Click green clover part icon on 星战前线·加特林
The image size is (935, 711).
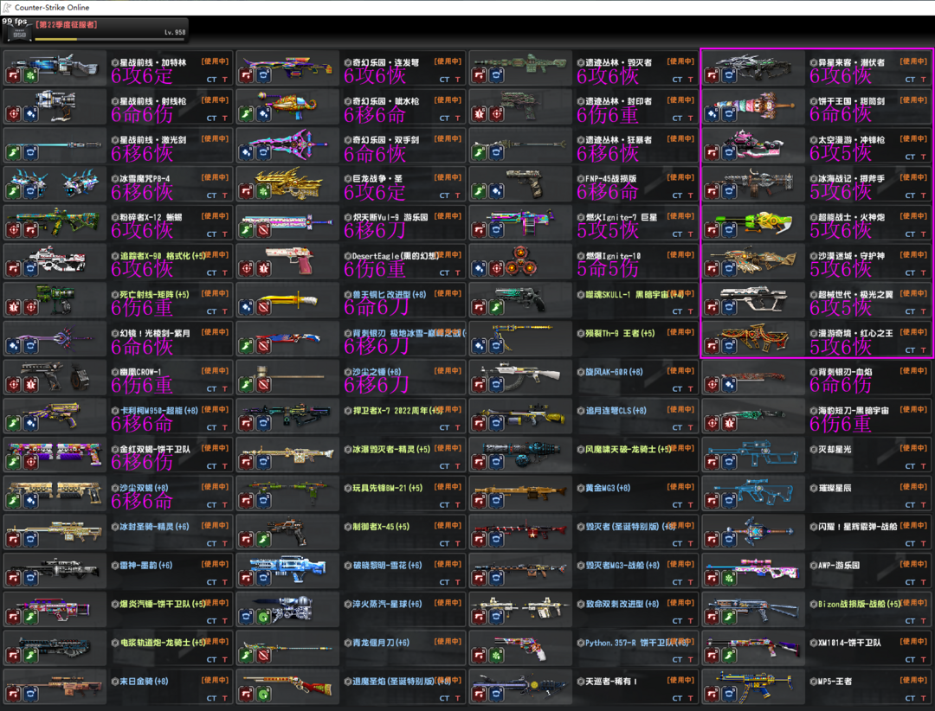click(30, 75)
